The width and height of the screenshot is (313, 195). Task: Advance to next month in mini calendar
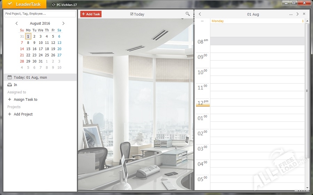pos(63,23)
